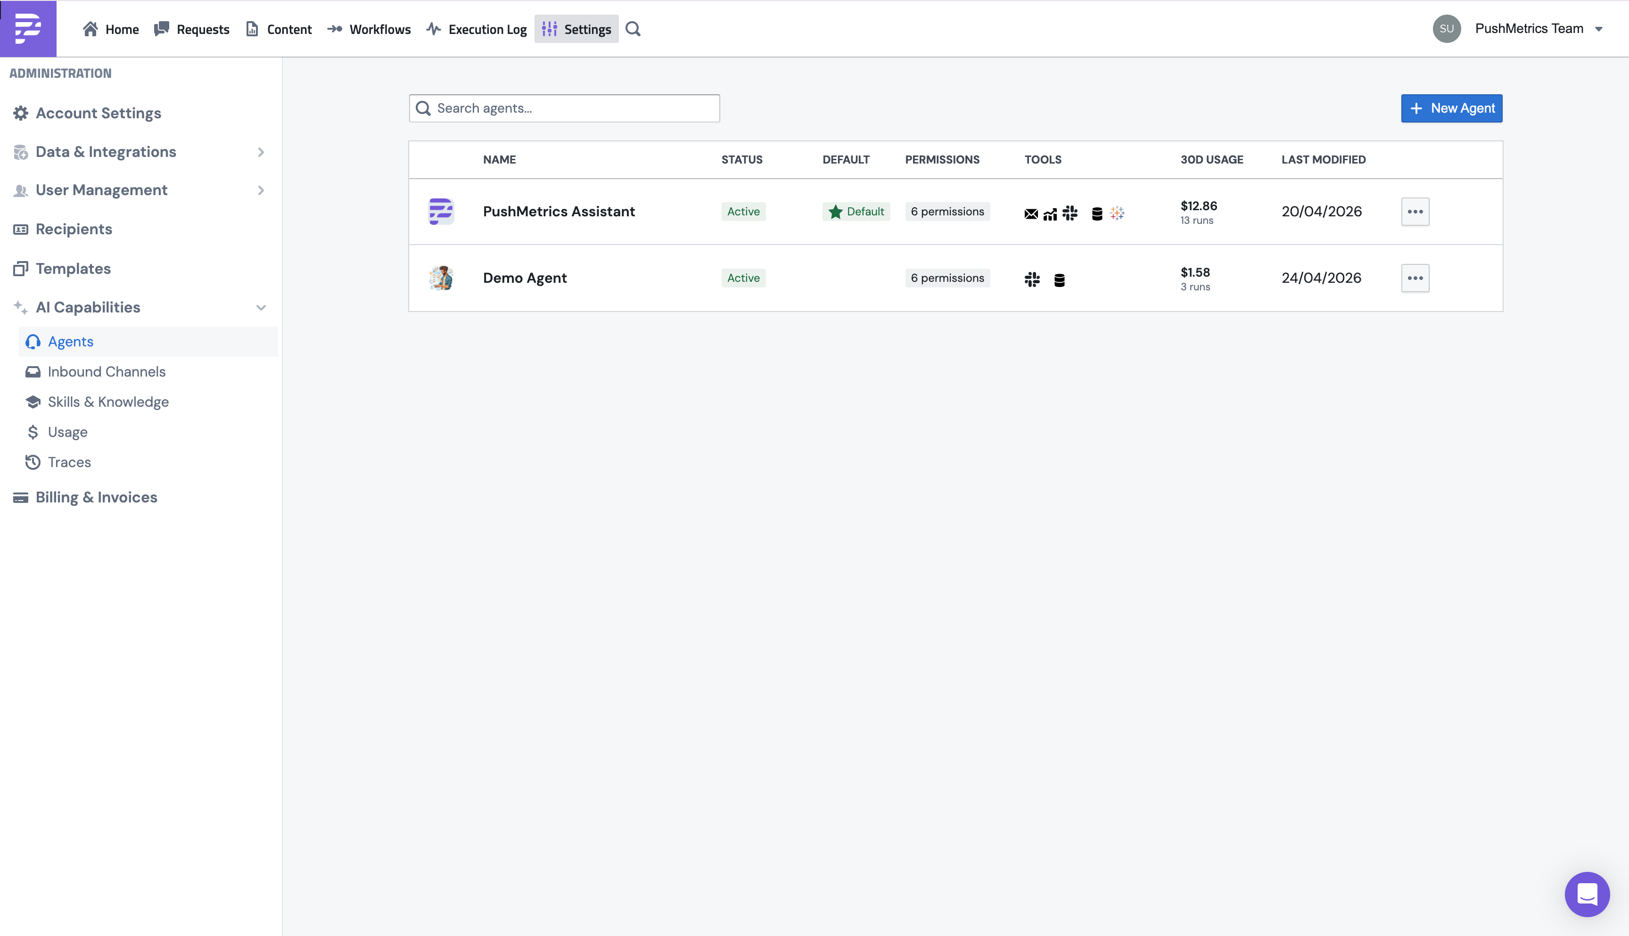The height and width of the screenshot is (936, 1629).
Task: Focus the Search agents input field
Action: [x=564, y=108]
